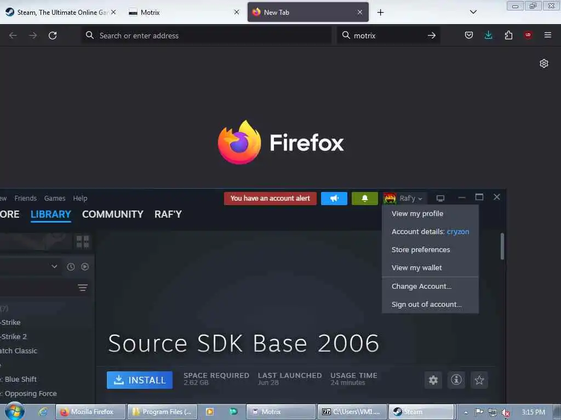Select View my wallet menu entry

pos(430,268)
